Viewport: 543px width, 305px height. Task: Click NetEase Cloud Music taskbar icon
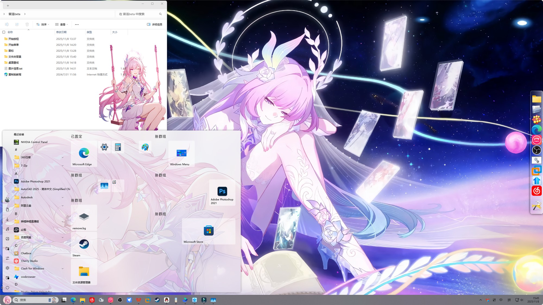click(x=92, y=300)
